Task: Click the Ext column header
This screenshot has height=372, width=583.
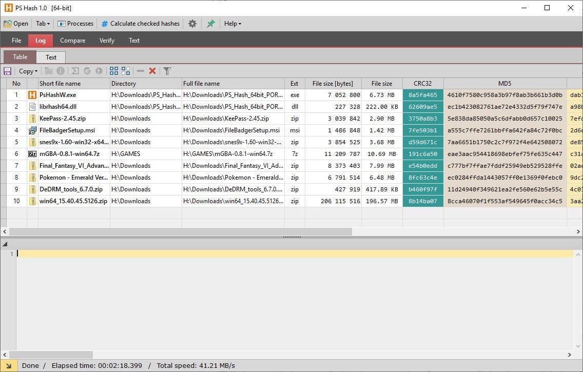Action: coord(295,84)
